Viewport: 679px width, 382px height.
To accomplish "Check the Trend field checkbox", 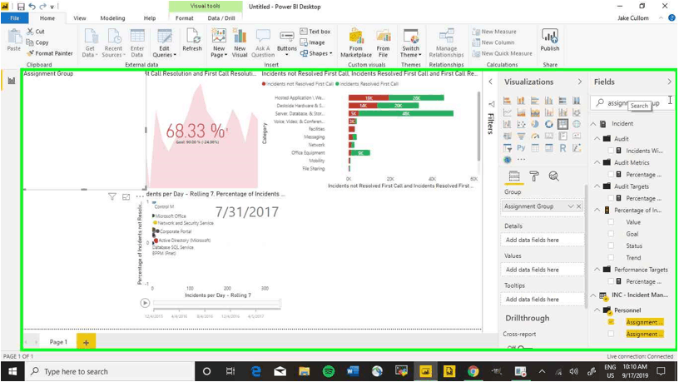I will [611, 258].
